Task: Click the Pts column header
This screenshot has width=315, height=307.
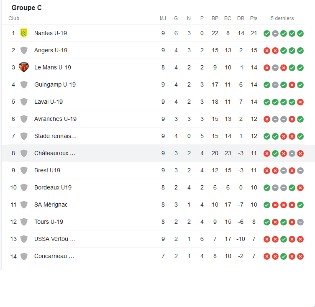Action: click(254, 18)
